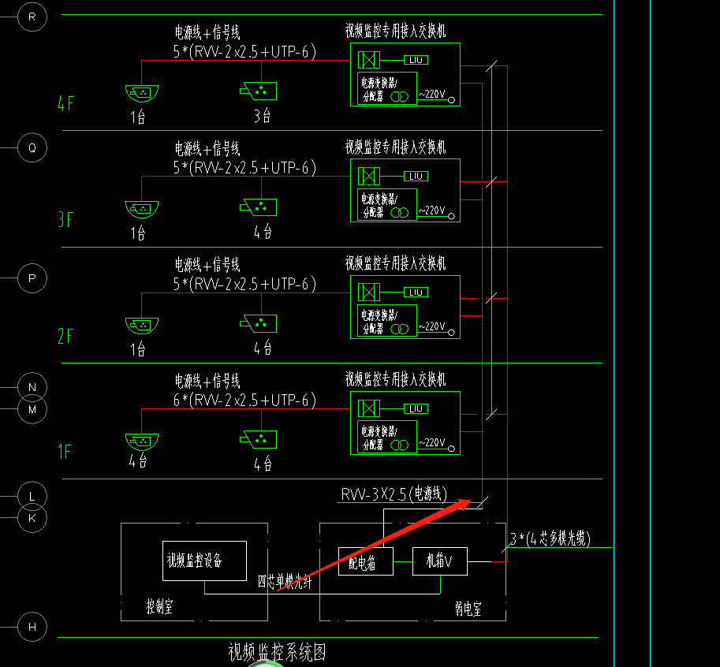The height and width of the screenshot is (667, 720).
Task: Select the 视频监控系统图 drawing title
Action: coord(277,652)
